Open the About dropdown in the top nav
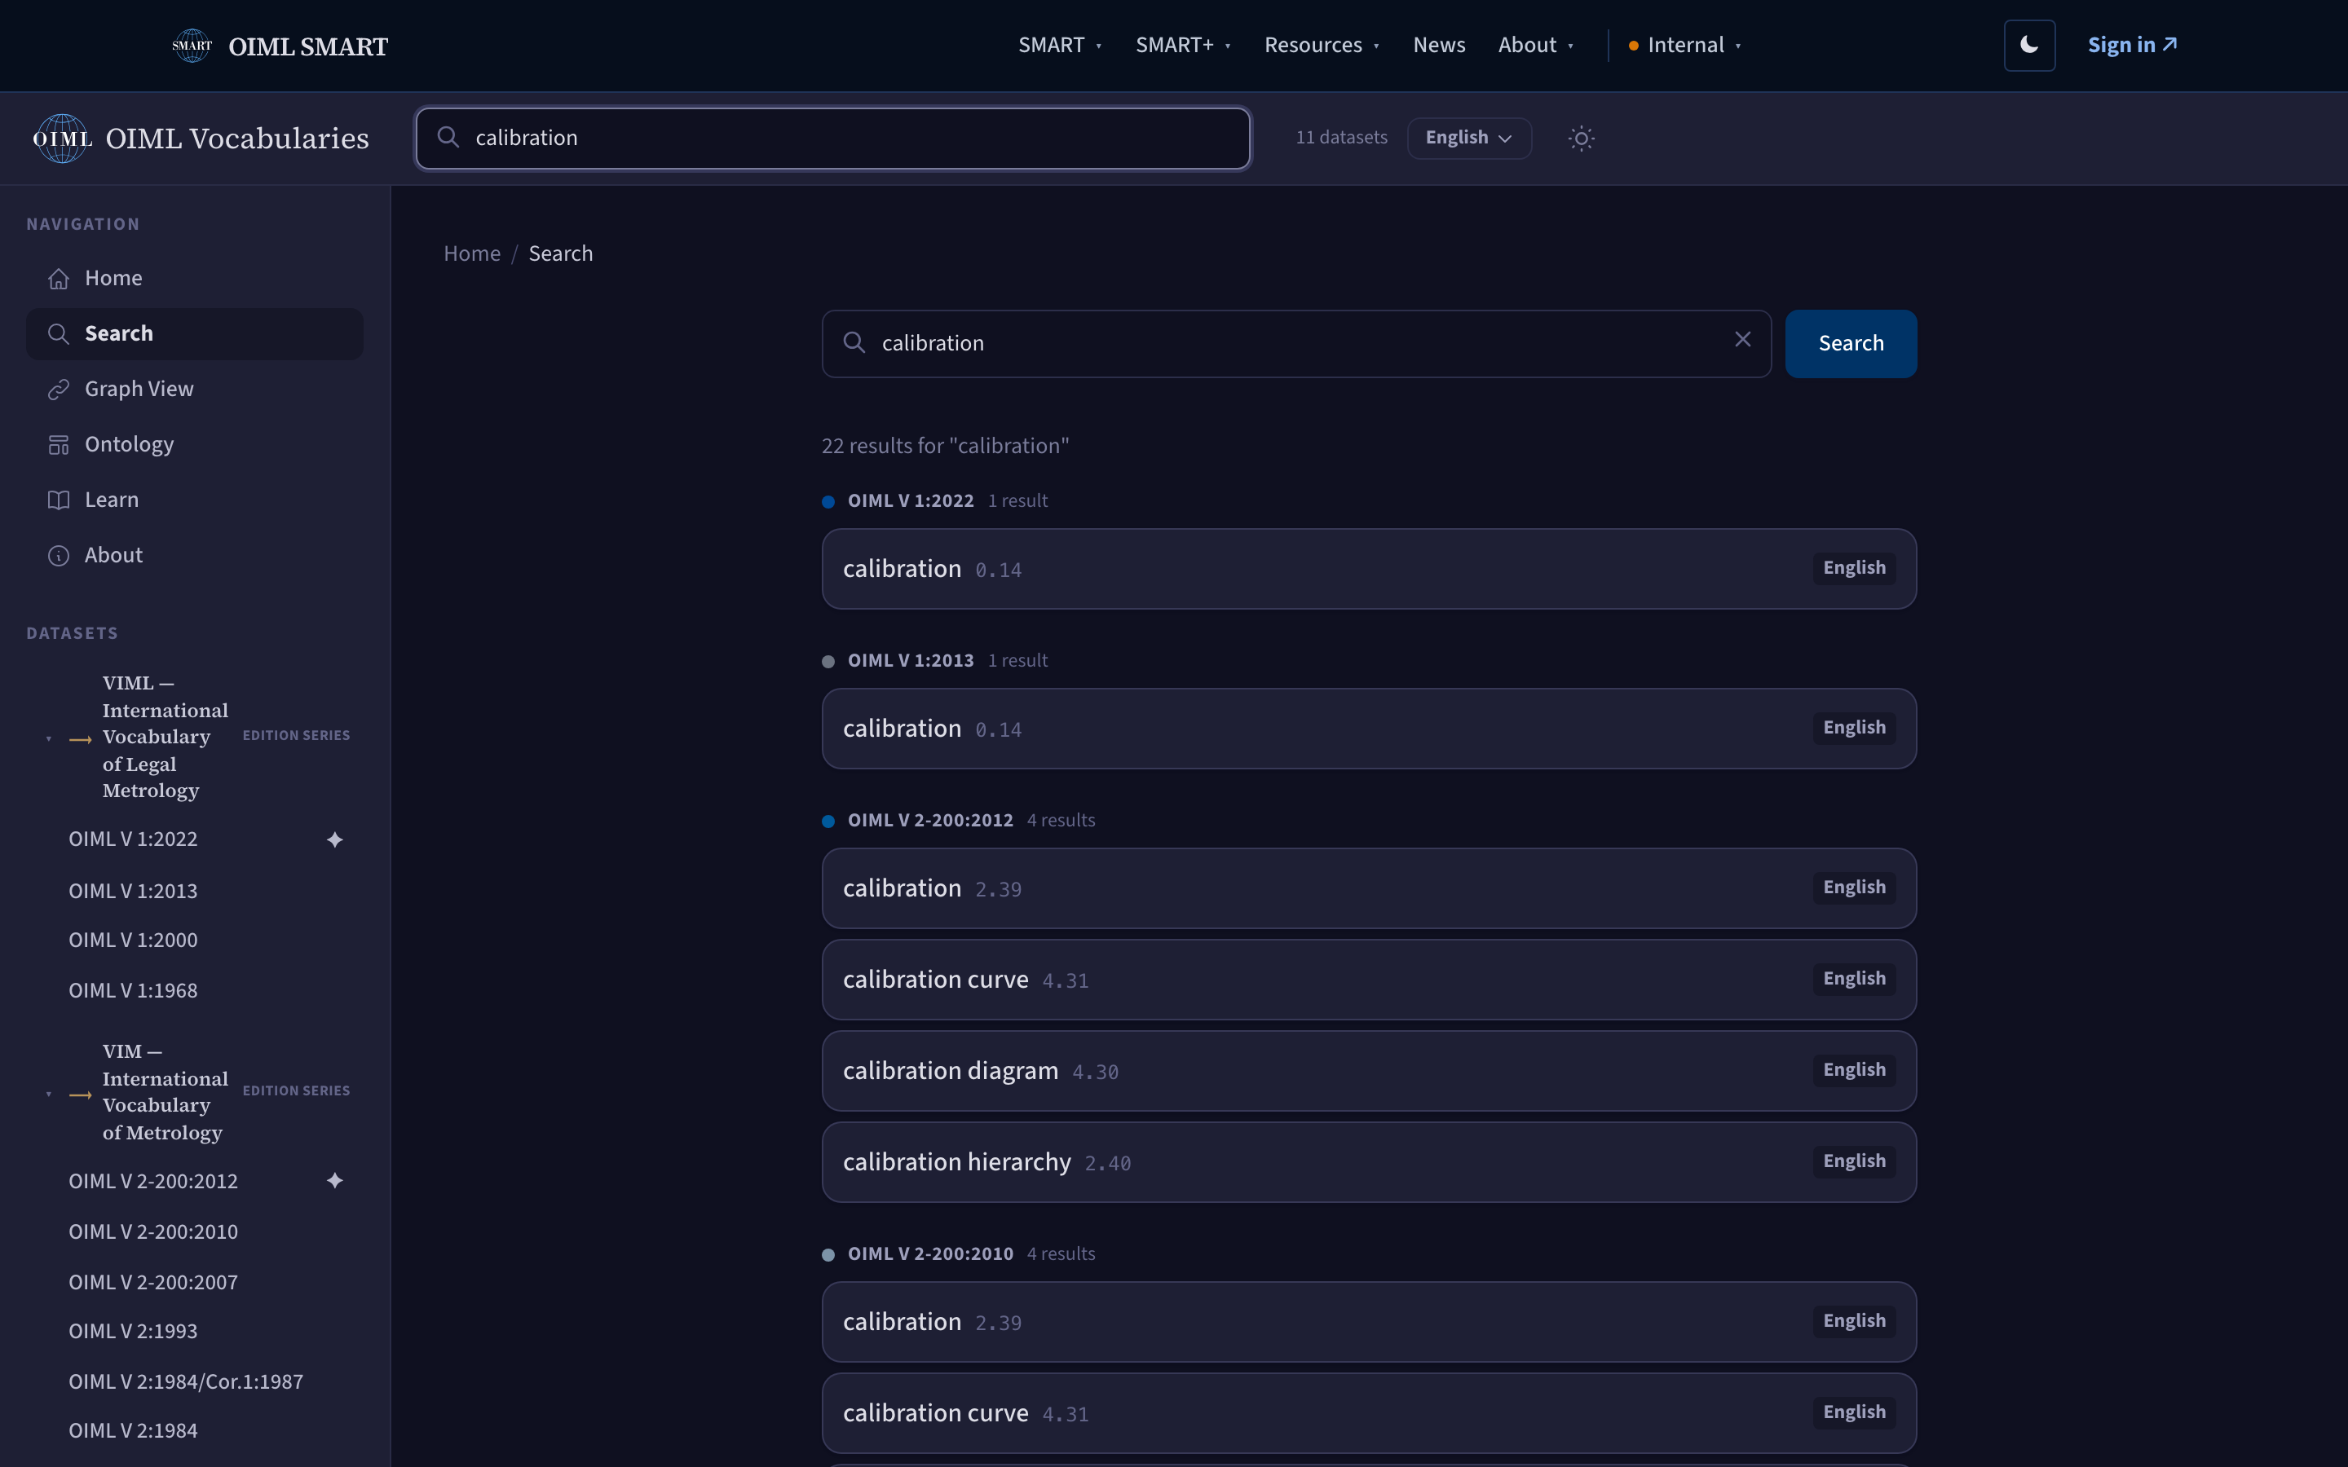 (1536, 46)
